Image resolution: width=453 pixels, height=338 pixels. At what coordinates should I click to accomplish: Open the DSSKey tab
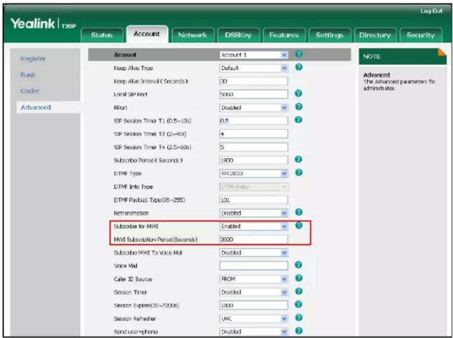coord(238,35)
